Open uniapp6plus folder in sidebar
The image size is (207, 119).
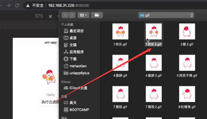(80, 73)
